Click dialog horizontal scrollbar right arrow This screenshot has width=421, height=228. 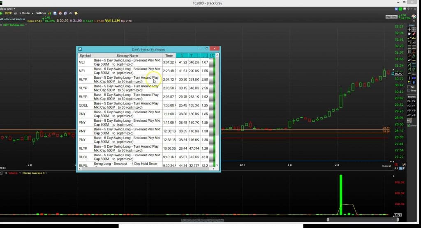coord(213,169)
